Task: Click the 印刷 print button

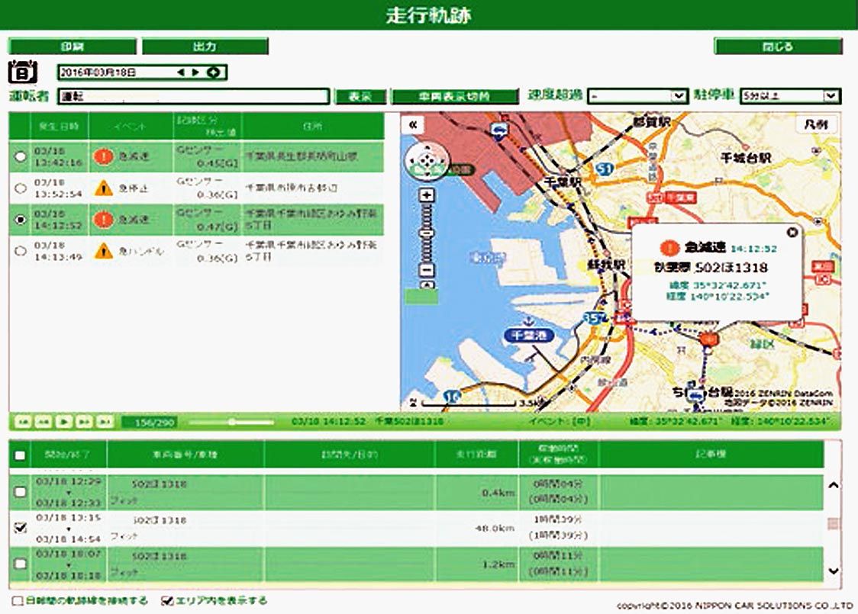Action: tap(72, 47)
